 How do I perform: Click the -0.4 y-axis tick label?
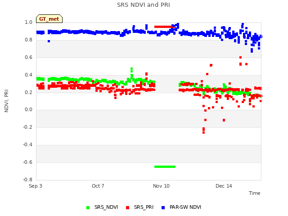pyautogui.click(x=28, y=145)
